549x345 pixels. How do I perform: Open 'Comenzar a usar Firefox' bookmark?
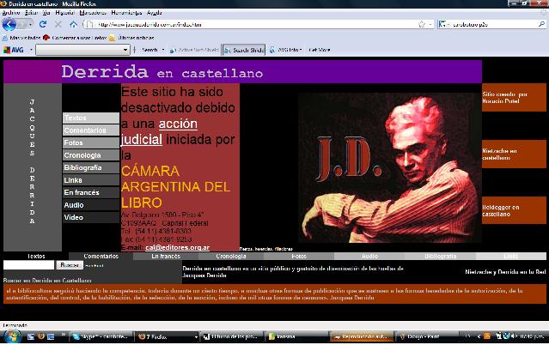pyautogui.click(x=75, y=38)
